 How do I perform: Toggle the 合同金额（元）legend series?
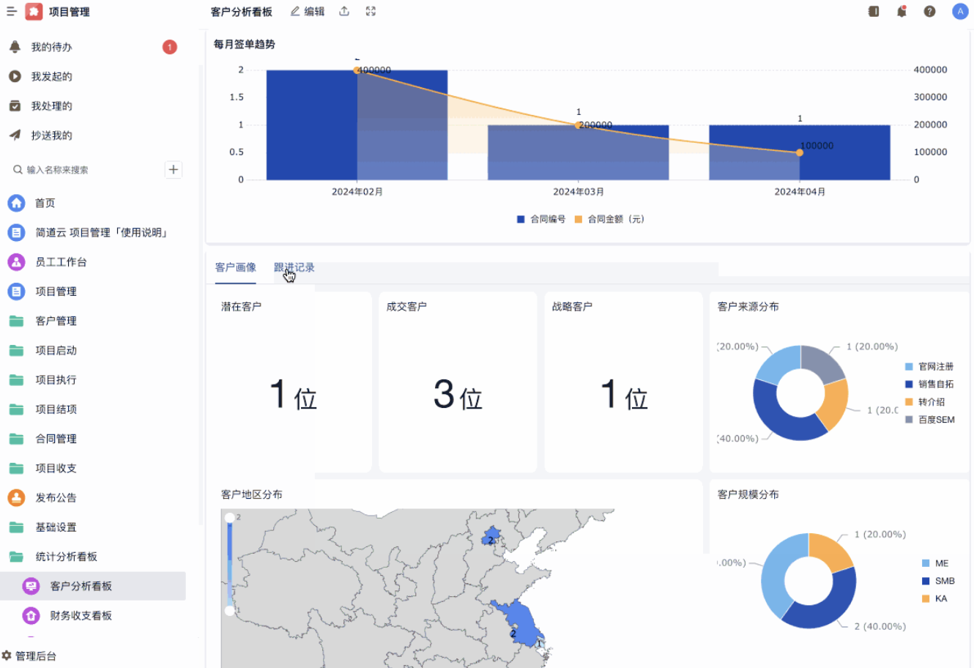609,219
